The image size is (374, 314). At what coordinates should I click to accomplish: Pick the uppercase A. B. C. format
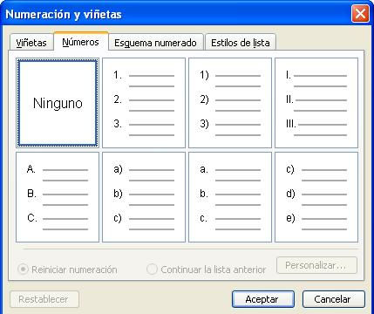tap(58, 197)
